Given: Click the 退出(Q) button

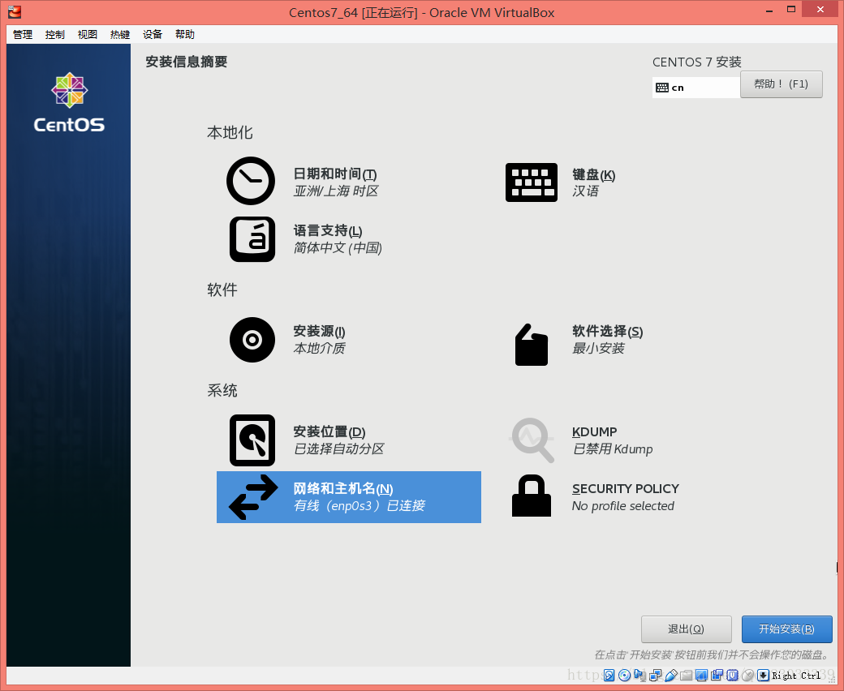Looking at the screenshot, I should tap(687, 629).
